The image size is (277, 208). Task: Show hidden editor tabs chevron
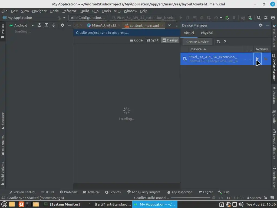click(x=169, y=25)
